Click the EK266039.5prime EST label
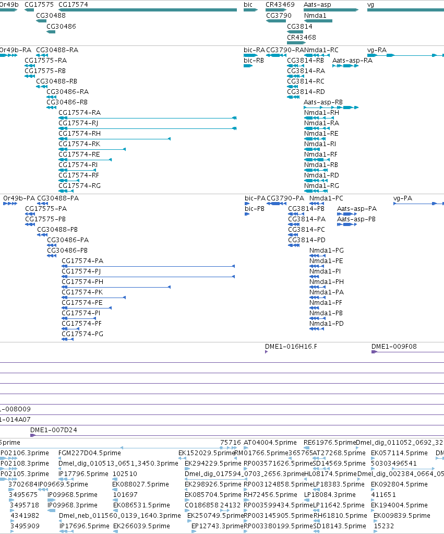Image resolution: width=444 pixels, height=534 pixels. pyautogui.click(x=141, y=526)
